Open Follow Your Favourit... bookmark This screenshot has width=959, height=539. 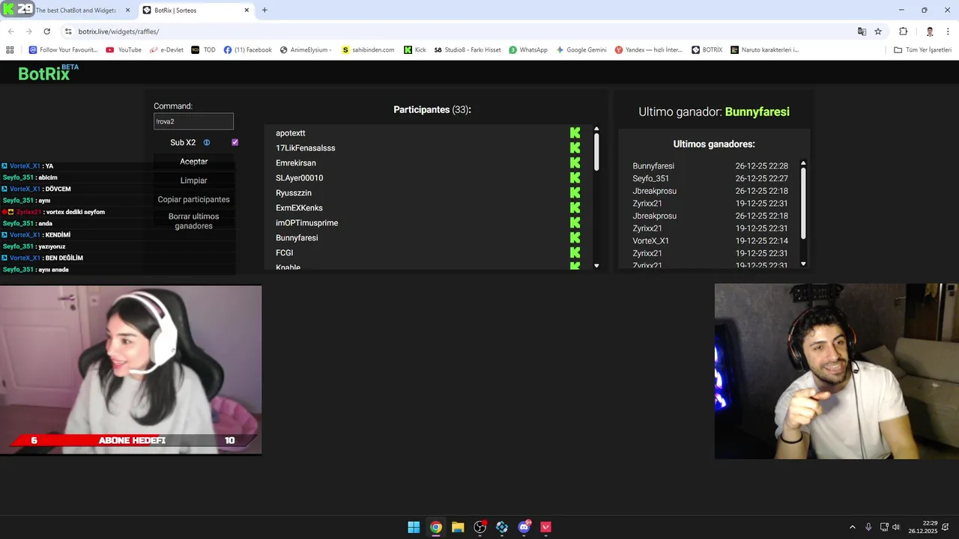[x=64, y=49]
